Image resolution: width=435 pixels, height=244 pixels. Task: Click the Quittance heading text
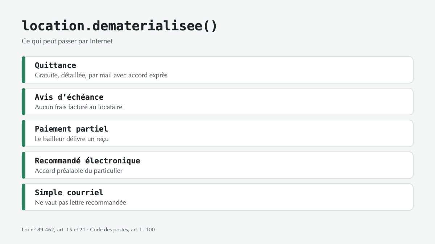(x=55, y=65)
